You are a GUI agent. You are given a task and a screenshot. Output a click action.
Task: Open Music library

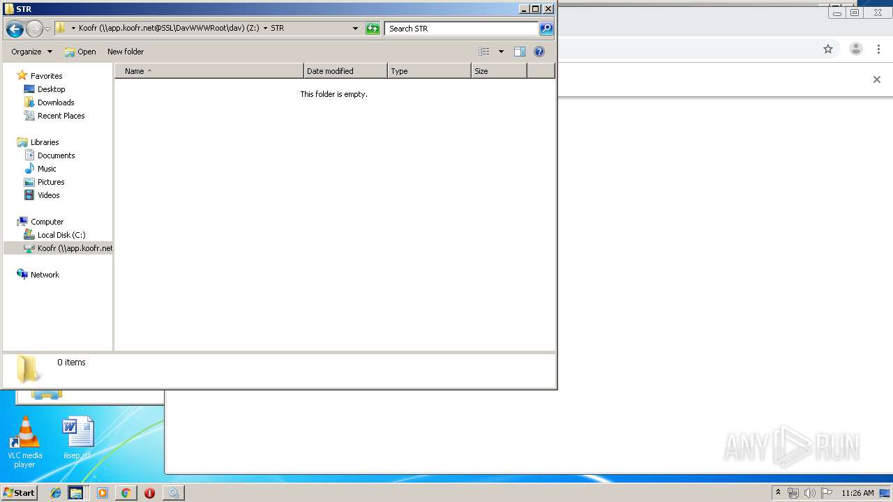click(47, 169)
